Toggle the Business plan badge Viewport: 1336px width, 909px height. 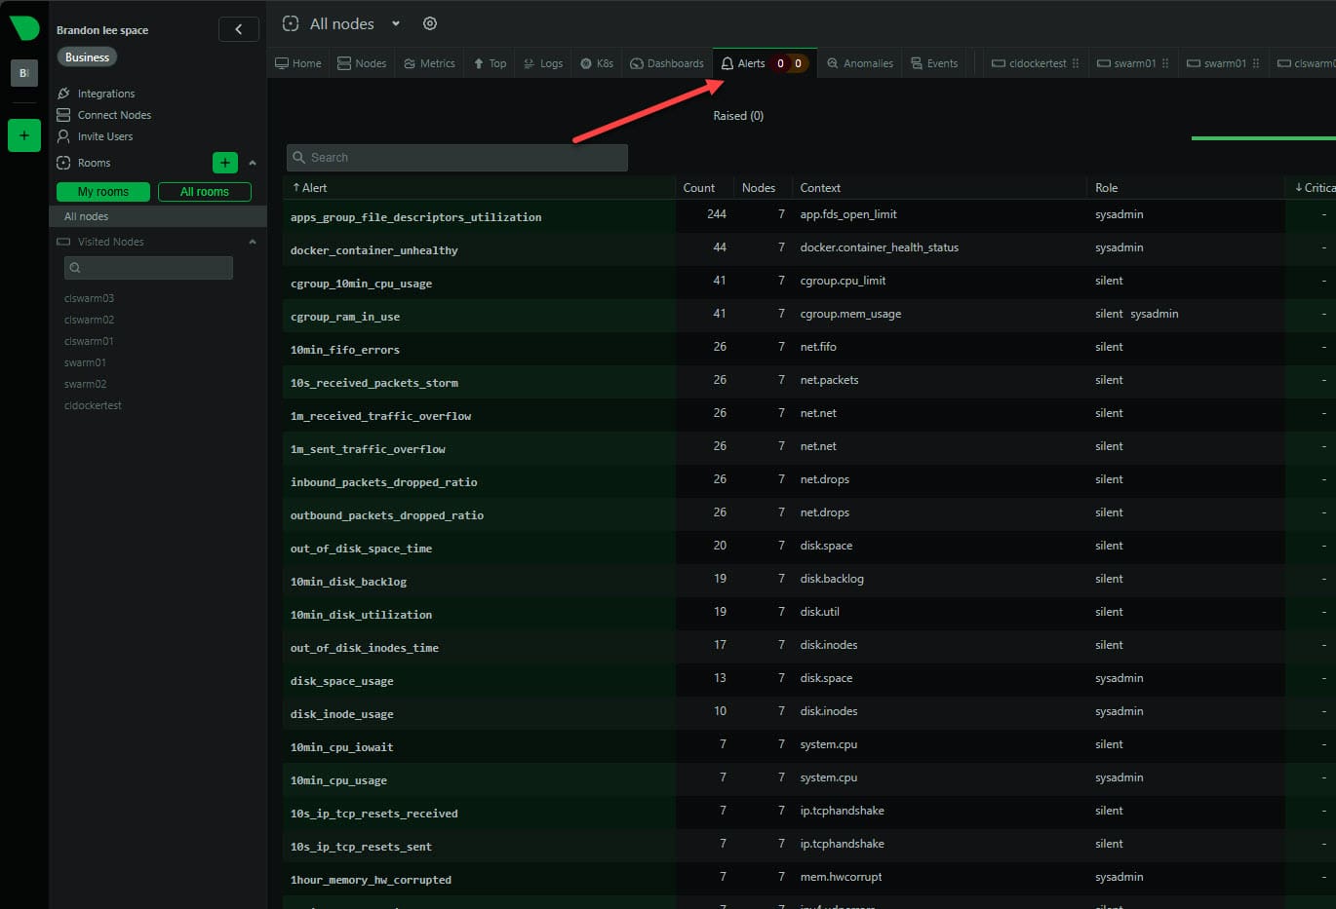tap(86, 57)
